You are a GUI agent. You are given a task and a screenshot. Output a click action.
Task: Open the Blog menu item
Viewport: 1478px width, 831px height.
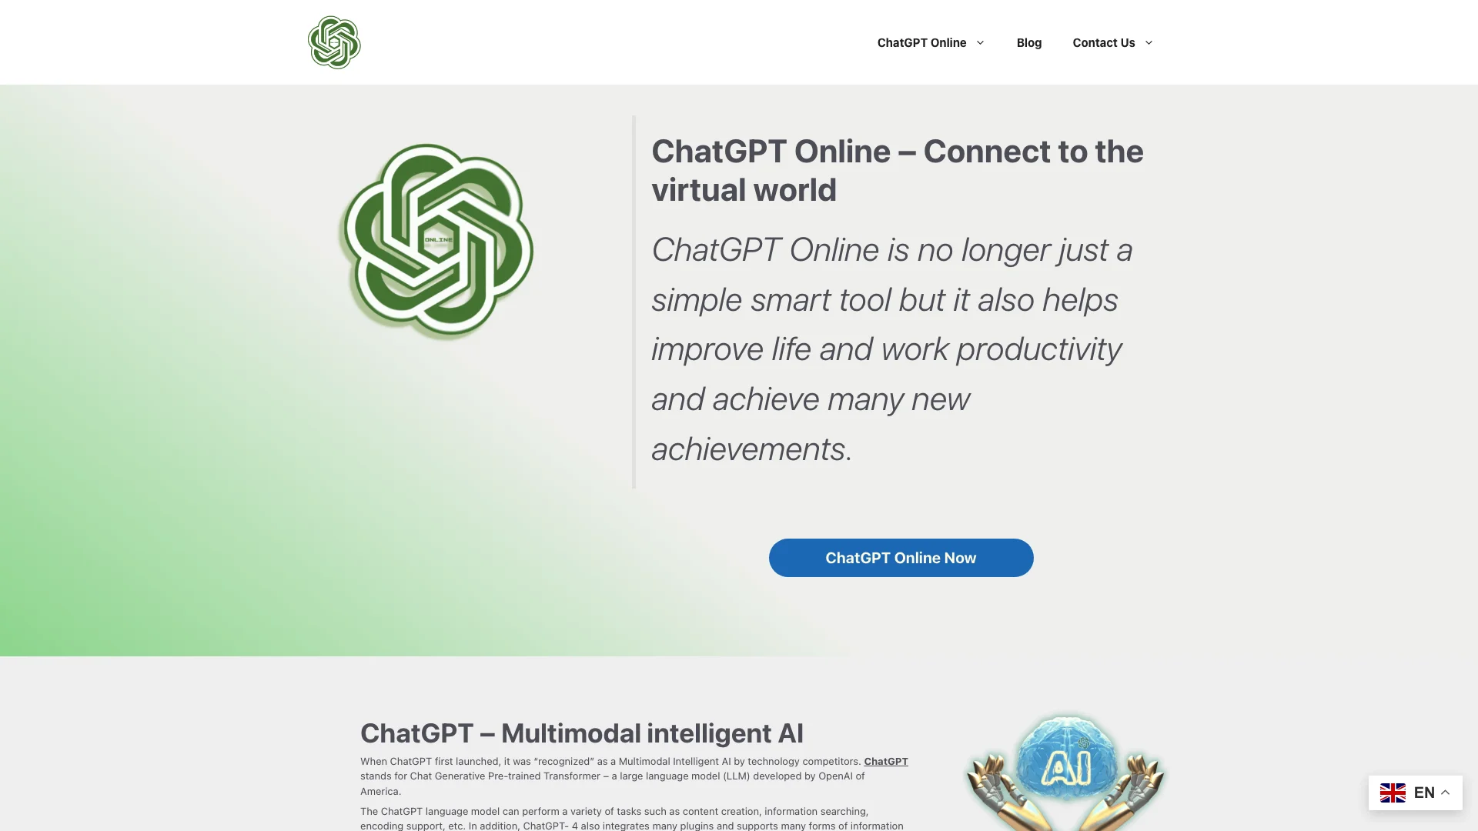coord(1028,42)
